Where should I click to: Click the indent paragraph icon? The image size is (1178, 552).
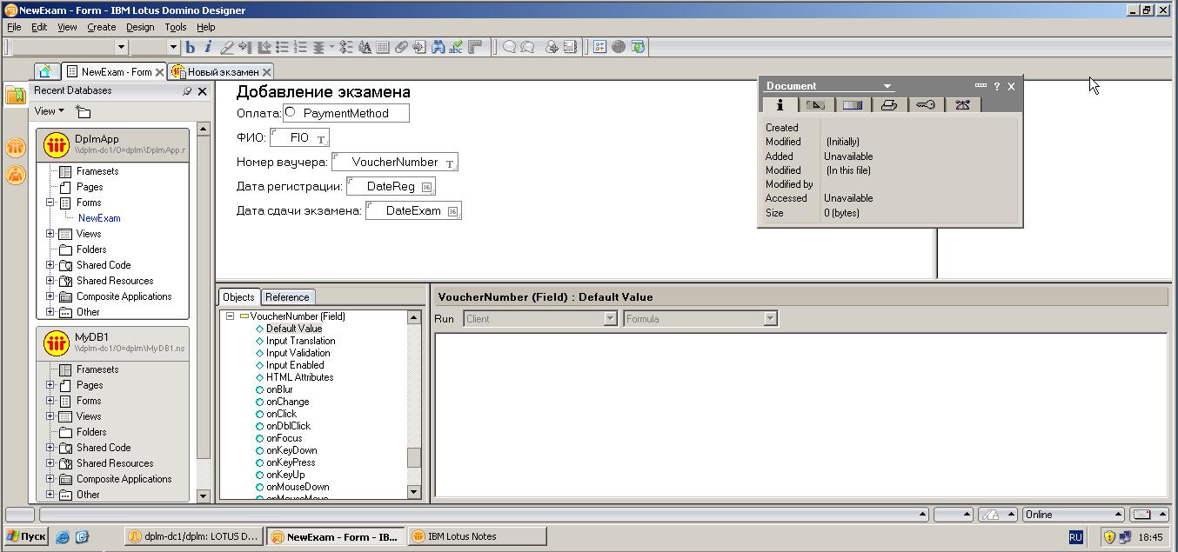[x=244, y=47]
